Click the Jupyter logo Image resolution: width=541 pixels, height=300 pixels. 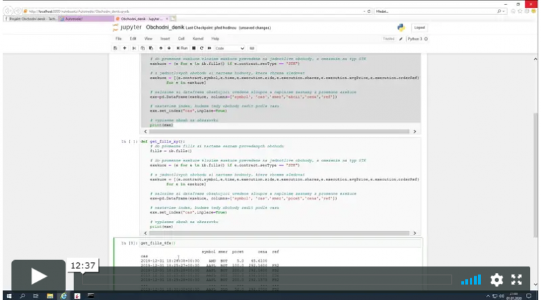coord(127,27)
